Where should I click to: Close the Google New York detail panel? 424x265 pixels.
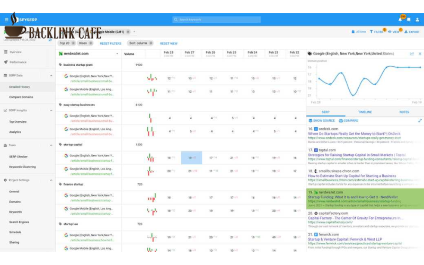(x=420, y=54)
